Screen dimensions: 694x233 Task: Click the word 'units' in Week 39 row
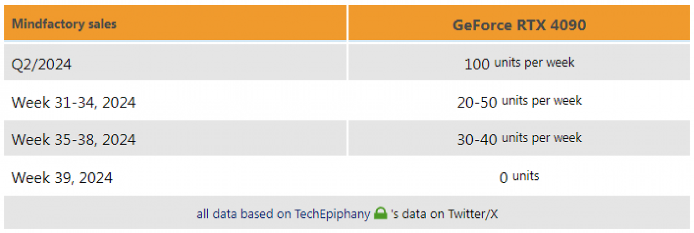[526, 176]
